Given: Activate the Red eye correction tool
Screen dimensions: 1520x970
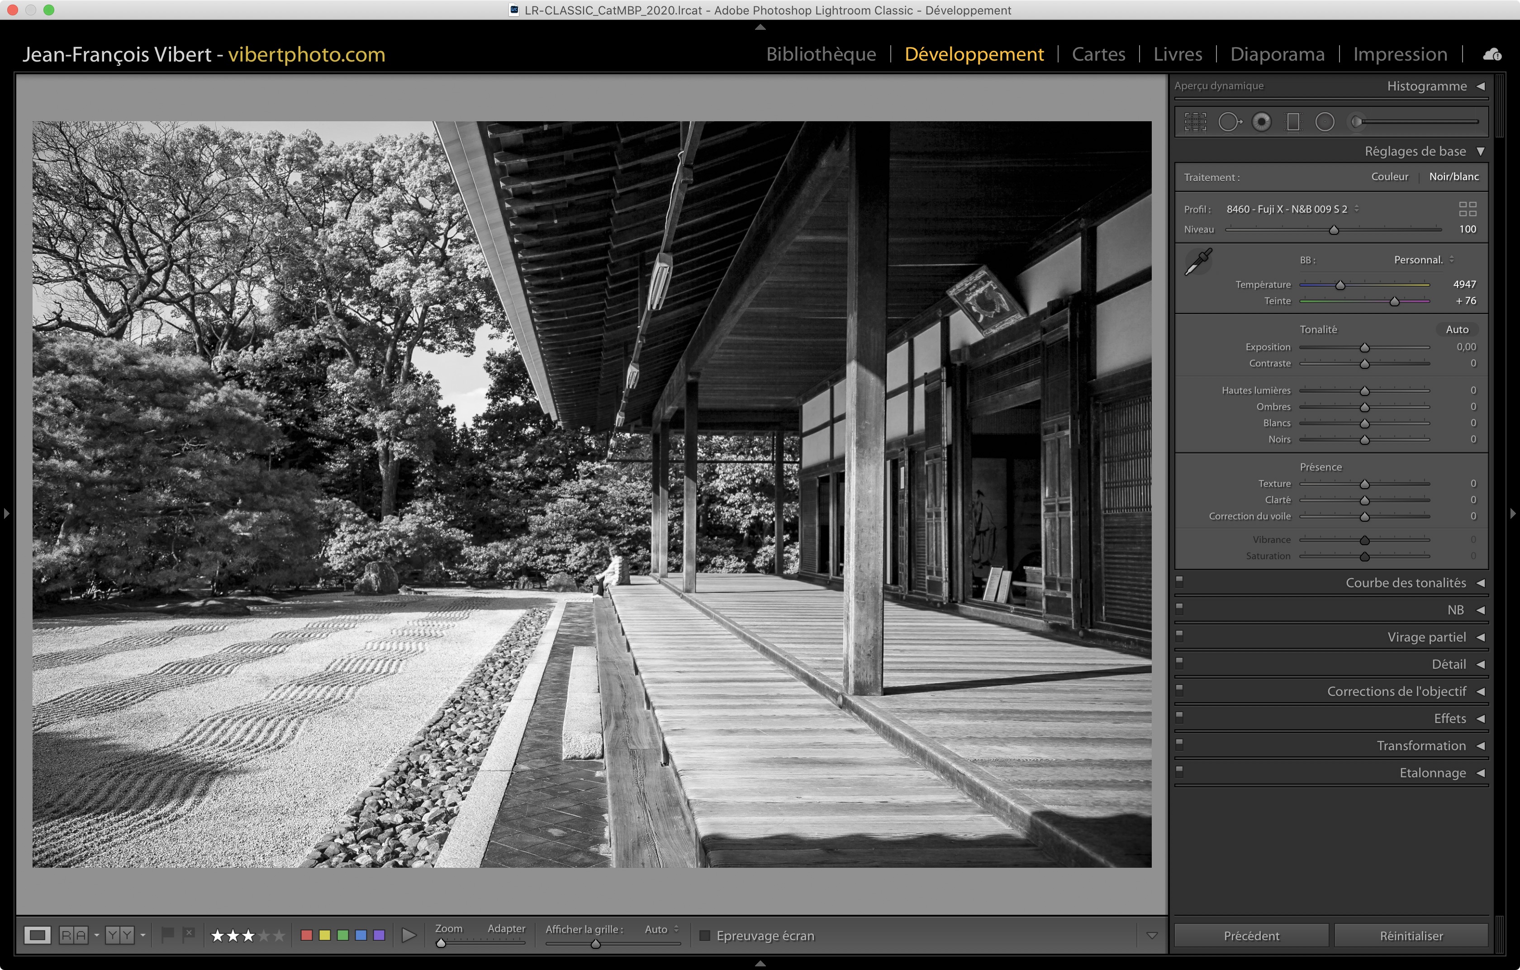Looking at the screenshot, I should click(1261, 122).
